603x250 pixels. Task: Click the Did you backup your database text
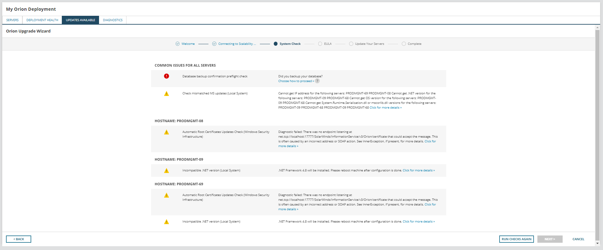(300, 76)
